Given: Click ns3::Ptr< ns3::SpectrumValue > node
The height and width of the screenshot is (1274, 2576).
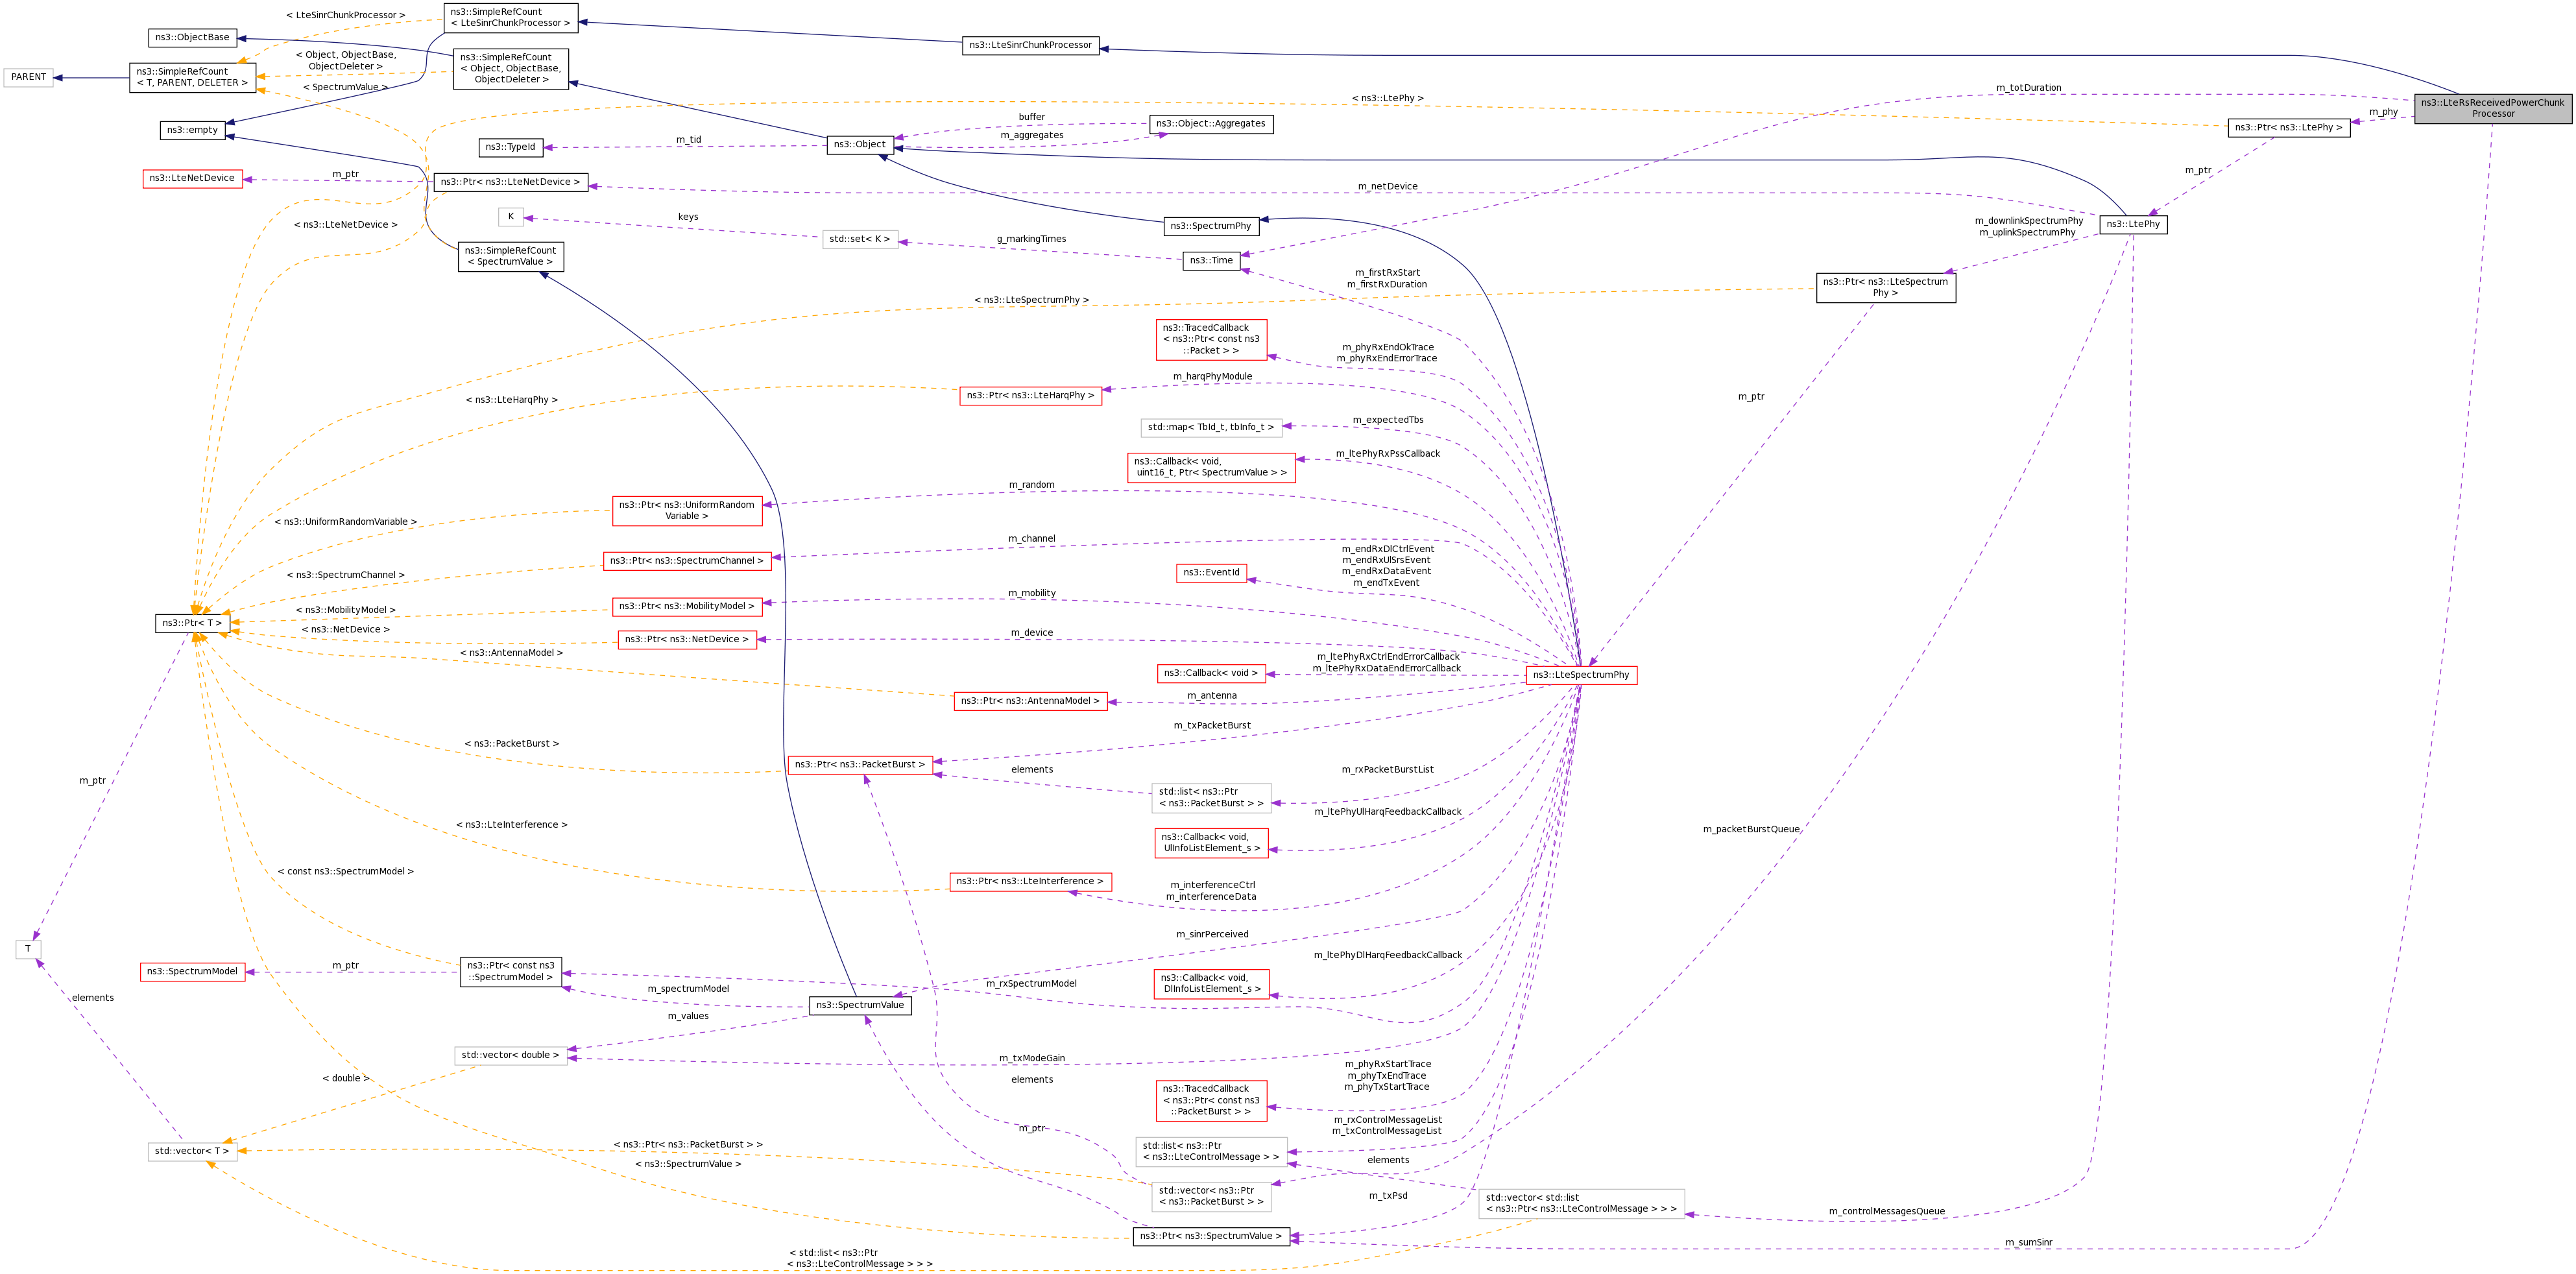Looking at the screenshot, I should pyautogui.click(x=1211, y=1236).
